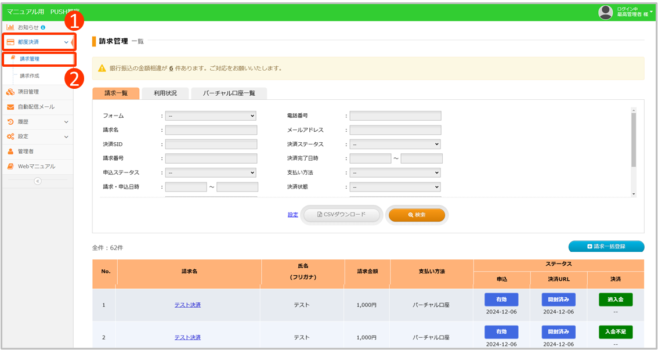Image resolution: width=658 pixels, height=350 pixels.
Task: Click the 自動配信メール envelope icon
Action: tap(10, 107)
